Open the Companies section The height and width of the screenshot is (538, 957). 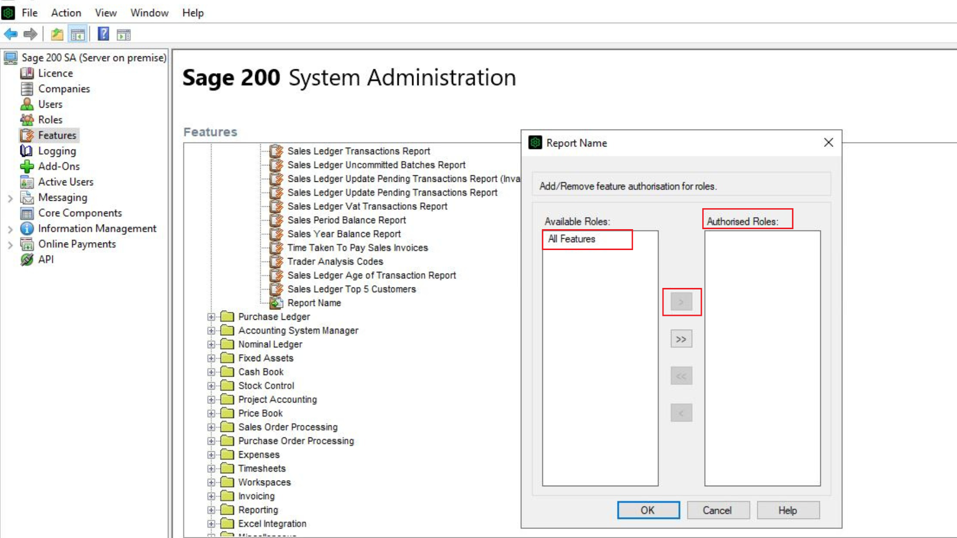64,89
